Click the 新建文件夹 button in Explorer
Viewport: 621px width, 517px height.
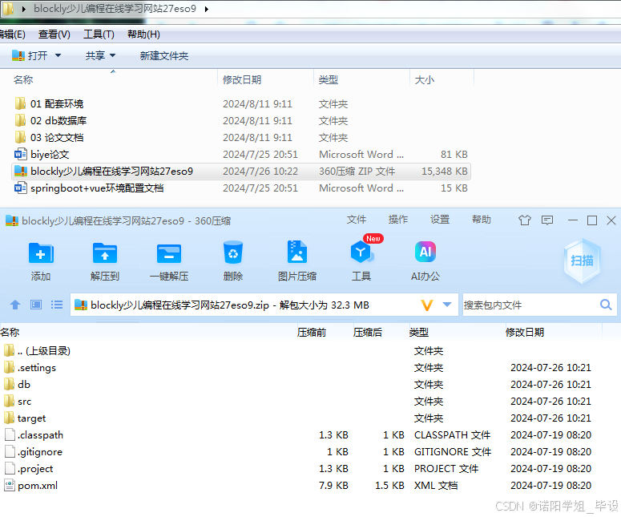(x=164, y=56)
